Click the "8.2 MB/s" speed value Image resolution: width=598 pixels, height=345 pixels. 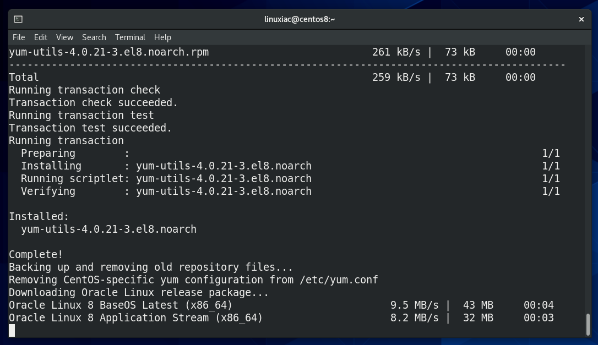click(415, 317)
